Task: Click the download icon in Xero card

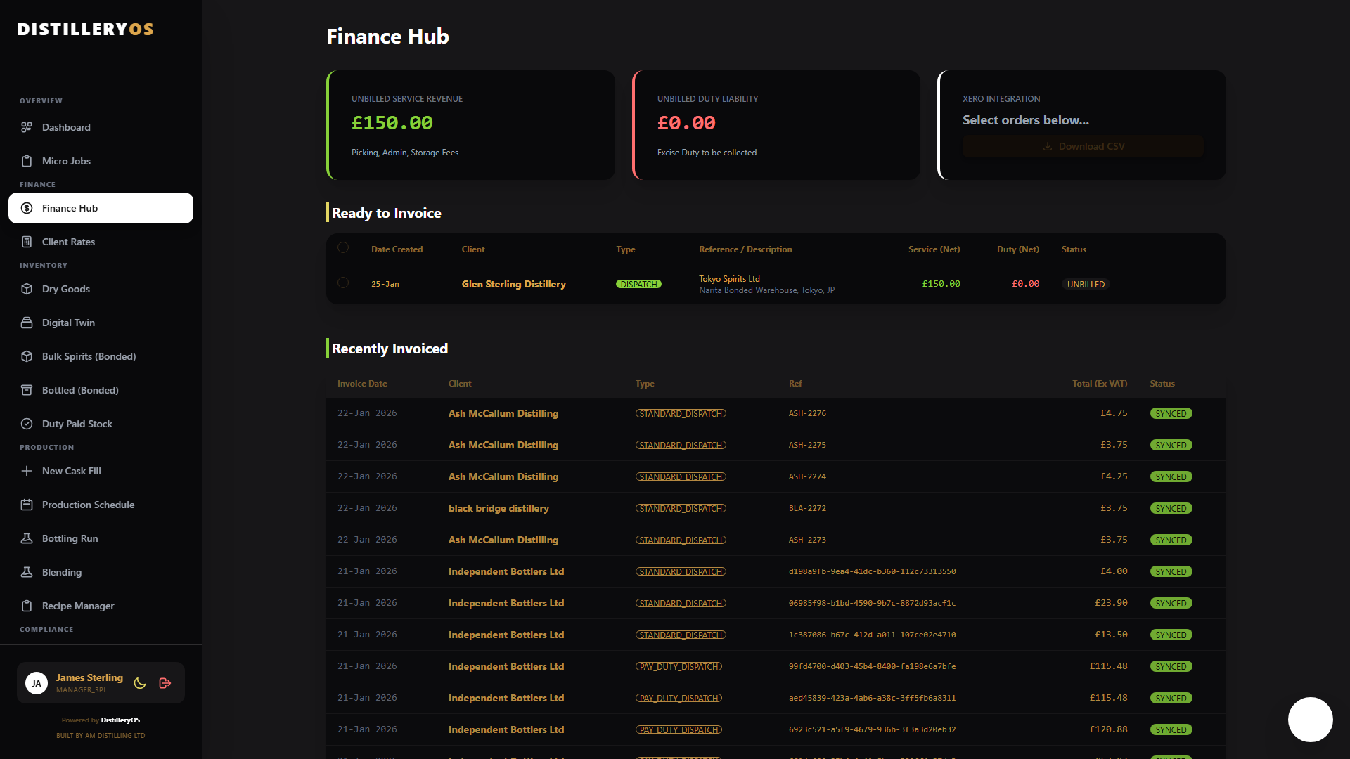Action: [x=1048, y=146]
